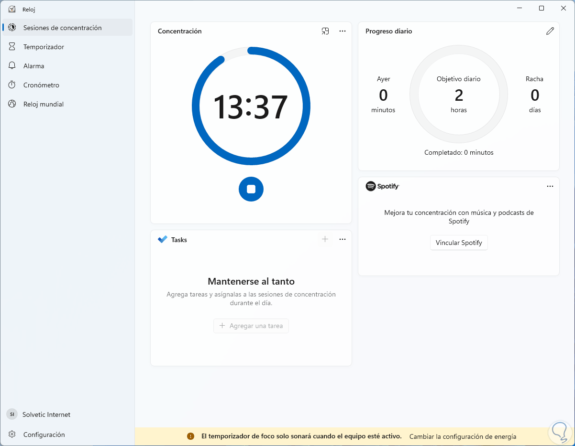Go to the Temporizador section
Viewport: 575px width, 446px height.
click(67, 47)
